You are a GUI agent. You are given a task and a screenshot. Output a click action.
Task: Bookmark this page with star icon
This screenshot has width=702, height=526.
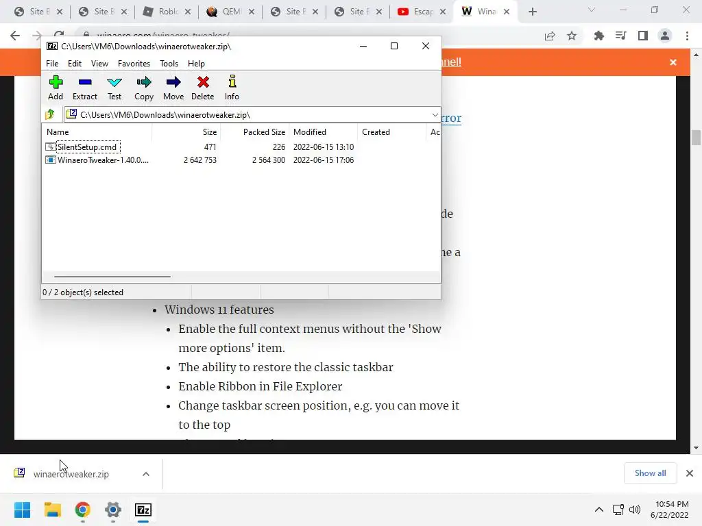tap(572, 36)
